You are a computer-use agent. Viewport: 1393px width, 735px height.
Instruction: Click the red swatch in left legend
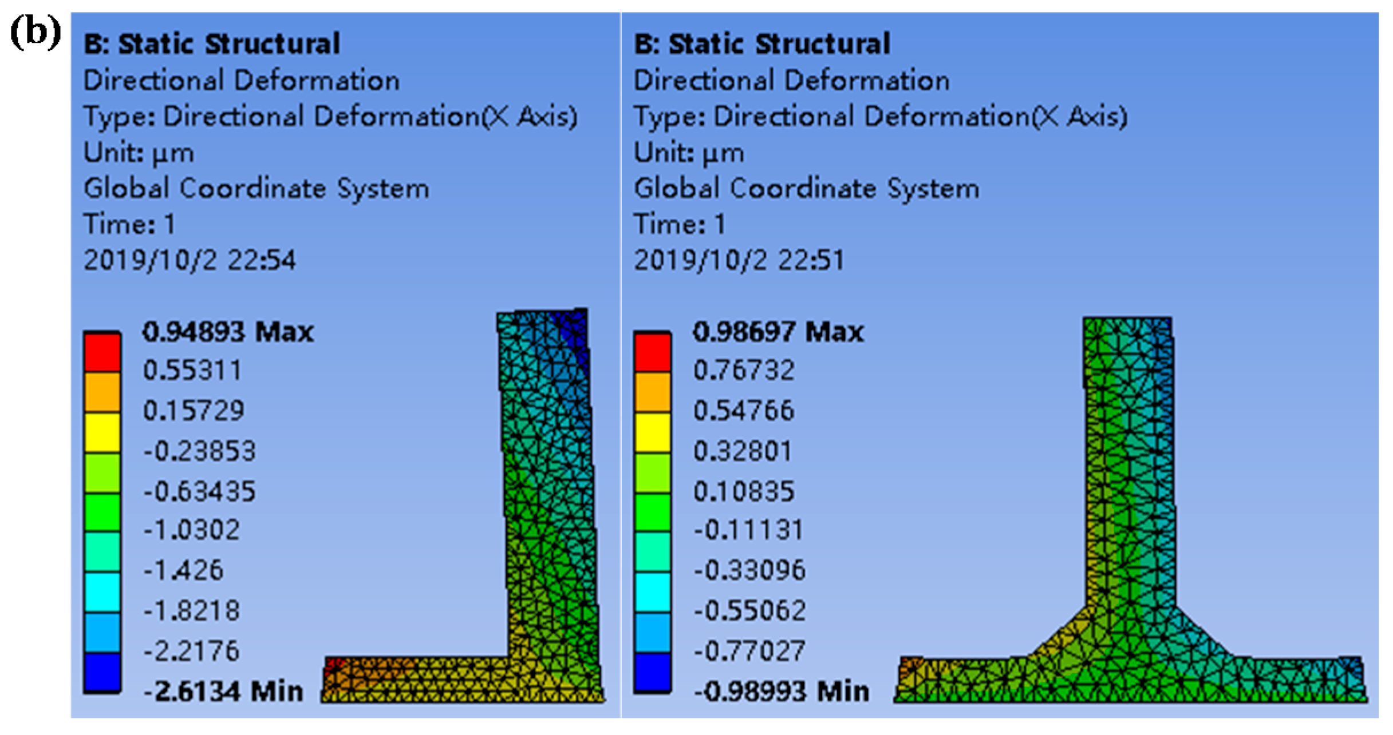click(x=102, y=352)
